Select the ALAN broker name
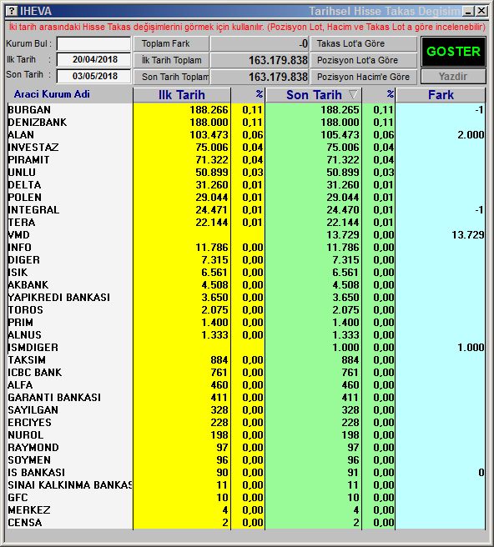Image resolution: width=494 pixels, height=547 pixels. [21, 134]
